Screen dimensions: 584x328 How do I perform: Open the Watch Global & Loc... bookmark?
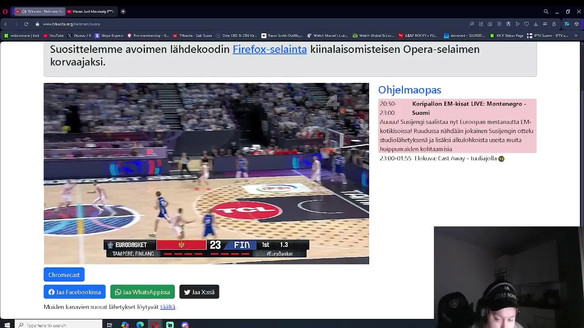coord(373,36)
